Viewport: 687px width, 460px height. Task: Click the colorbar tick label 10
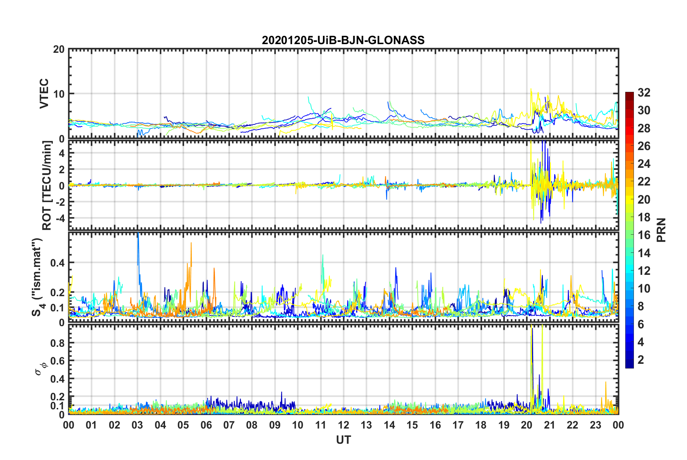(644, 289)
